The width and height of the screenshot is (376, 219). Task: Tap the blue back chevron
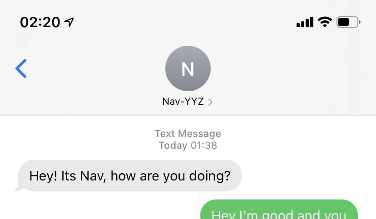[21, 68]
